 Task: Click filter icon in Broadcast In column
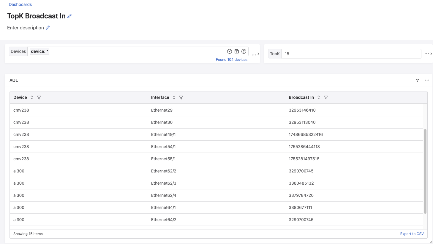[326, 97]
